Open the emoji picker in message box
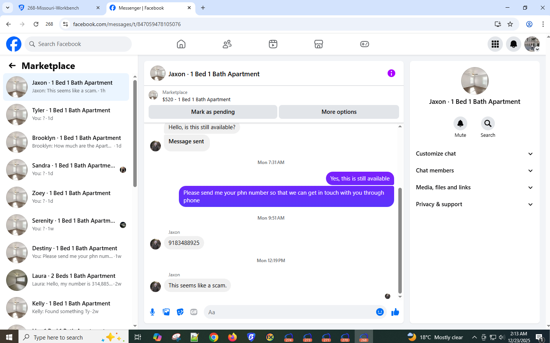Image resolution: width=550 pixels, height=343 pixels. click(x=380, y=312)
